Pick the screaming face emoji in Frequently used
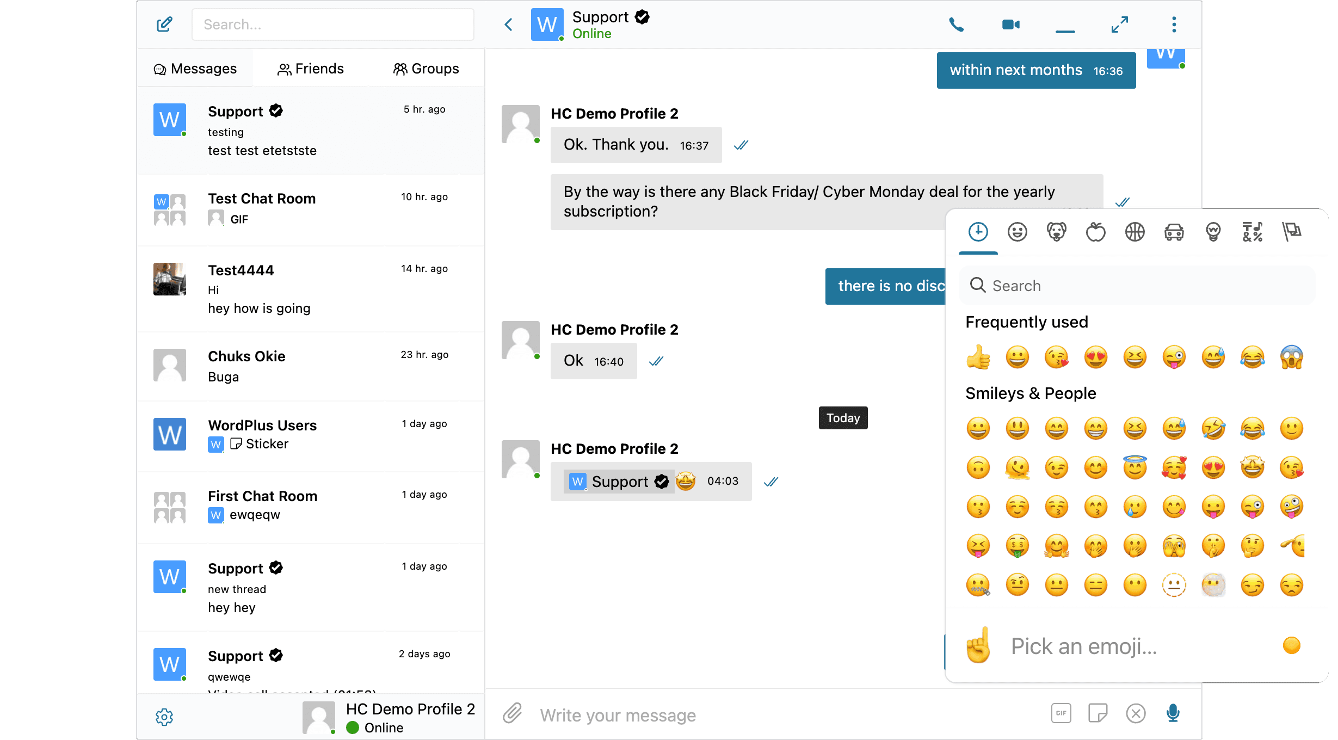The image size is (1338, 740). [1291, 357]
